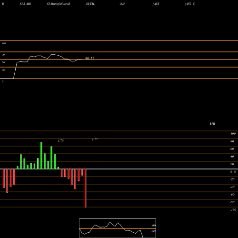This screenshot has height=238, width=238.
Task: Click the 30 level label on RSI axis
Action: click(3, 70)
